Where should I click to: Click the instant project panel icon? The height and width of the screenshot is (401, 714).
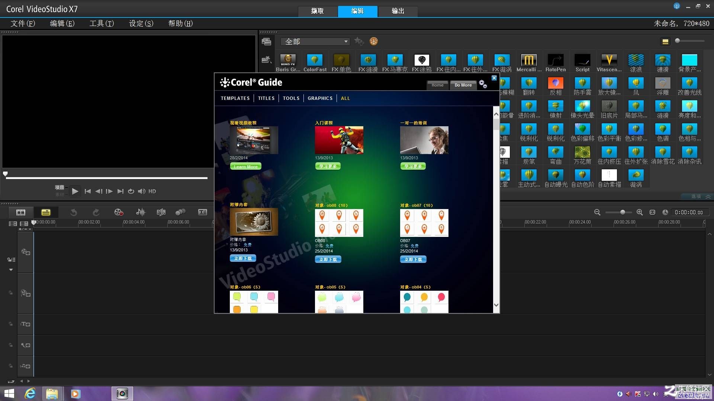click(x=266, y=59)
